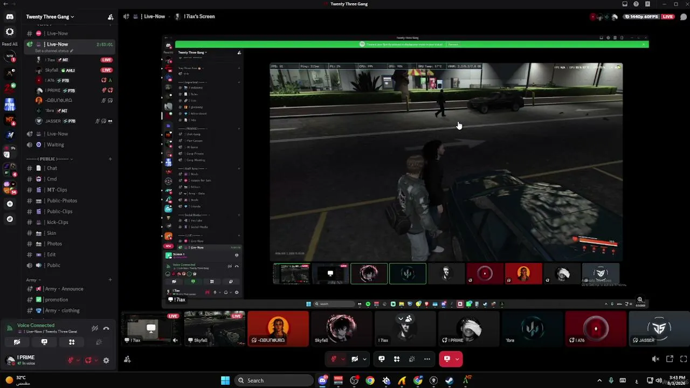Open Discord direct messages home icon

(x=10, y=17)
